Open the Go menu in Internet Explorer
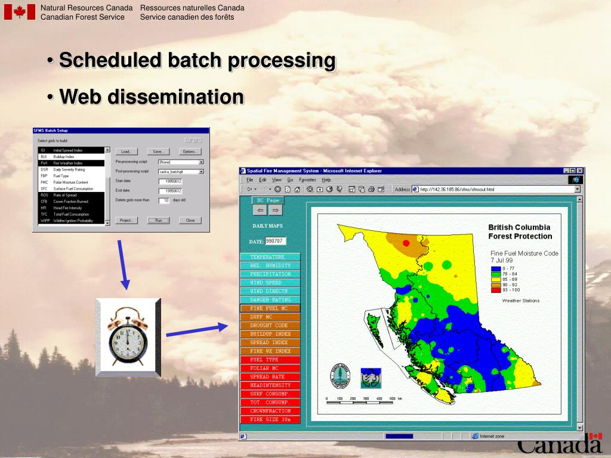Screen dimensions: 611x458 pyautogui.click(x=291, y=180)
